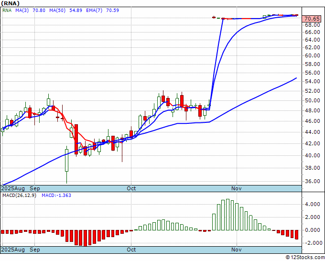Viewport: 325px width, 261px height.
Task: Click the 0.000 MACD axis label
Action: (x=313, y=230)
